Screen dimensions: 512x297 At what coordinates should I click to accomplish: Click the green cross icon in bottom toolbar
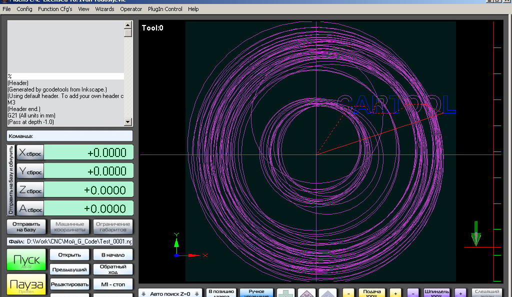286,293
